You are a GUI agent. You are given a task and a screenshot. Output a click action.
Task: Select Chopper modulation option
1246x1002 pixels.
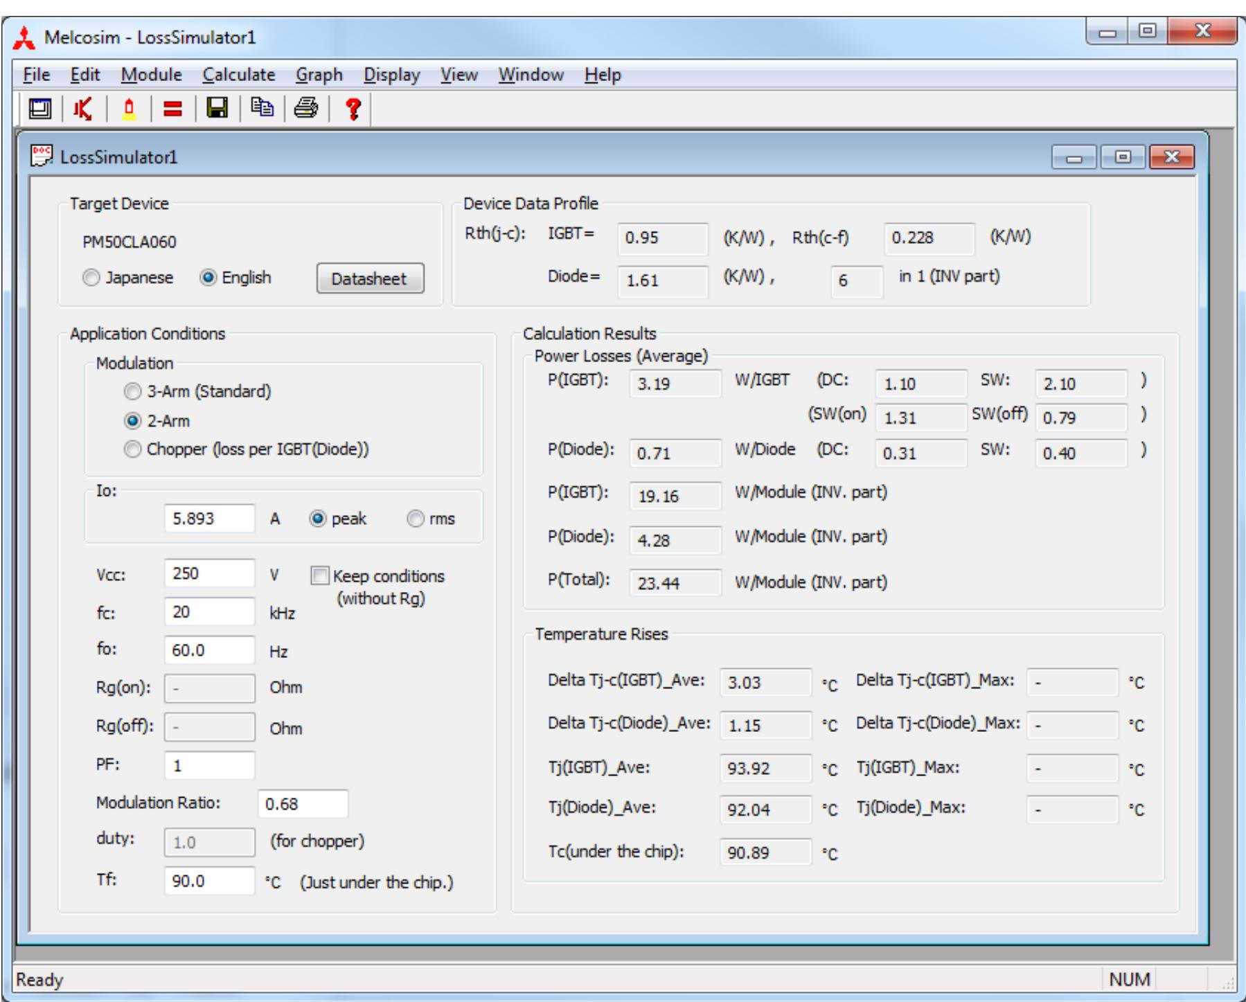click(x=132, y=449)
